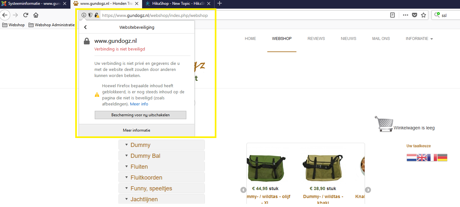Click the Winkelwagen is leeg text
The width and height of the screenshot is (460, 207).
414,128
